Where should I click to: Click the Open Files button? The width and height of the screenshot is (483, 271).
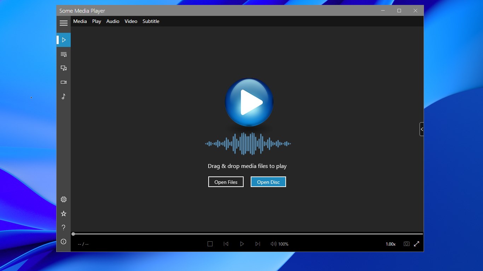(x=226, y=182)
